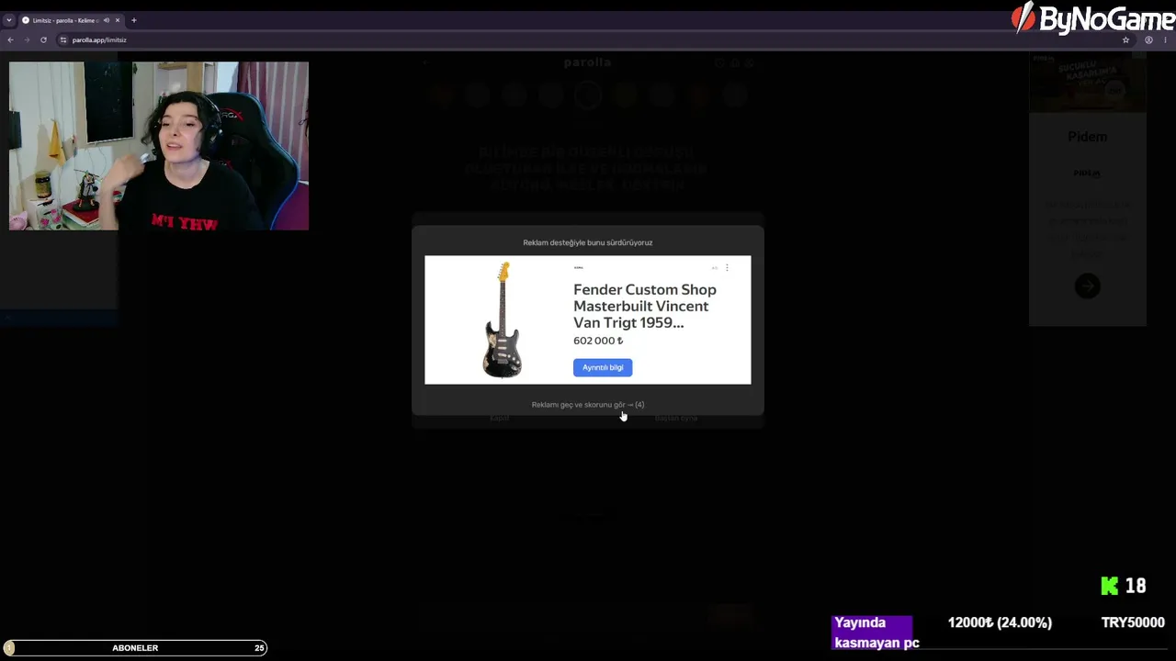Click the Ayrıntılı bilgi ad button

point(603,367)
